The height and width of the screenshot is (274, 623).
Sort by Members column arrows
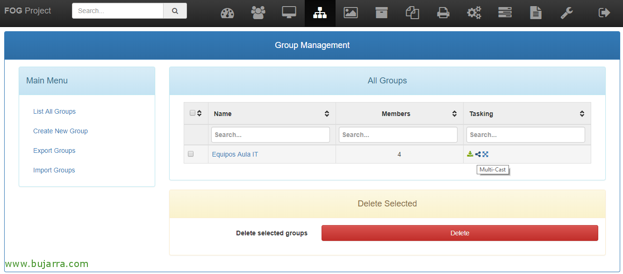click(x=454, y=114)
